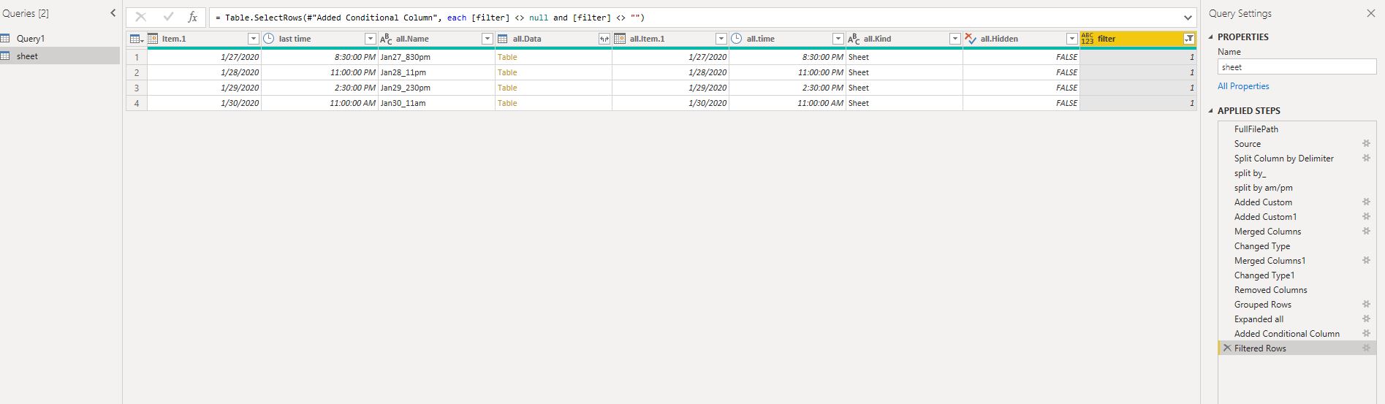1385x404 pixels.
Task: Open the All Properties link
Action: click(1243, 86)
